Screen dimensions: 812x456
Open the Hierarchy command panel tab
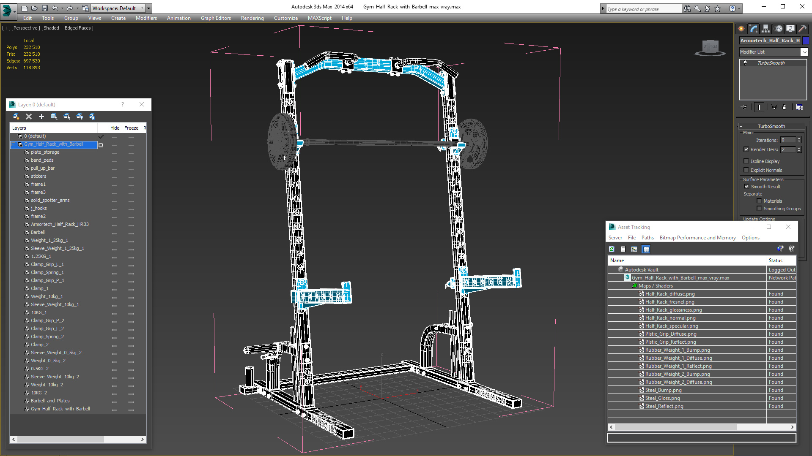(766, 29)
